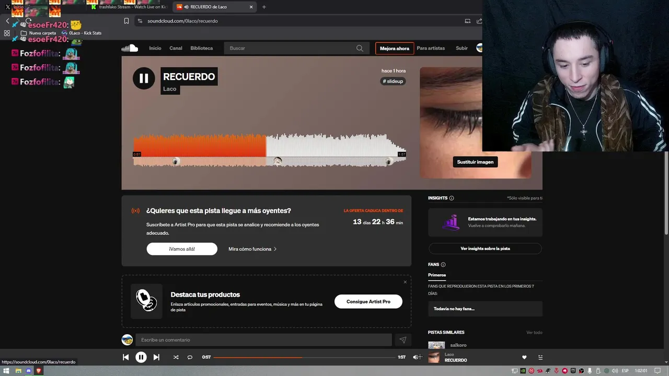
Task: Click the SoundCloud logo in the header
Action: 130,48
